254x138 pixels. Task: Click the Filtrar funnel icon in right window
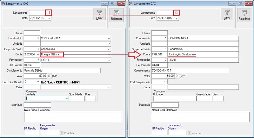[227, 13]
